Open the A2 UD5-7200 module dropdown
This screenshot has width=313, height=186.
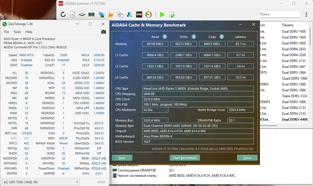(41, 182)
